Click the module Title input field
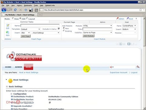The image size is (146, 110). (97, 29)
